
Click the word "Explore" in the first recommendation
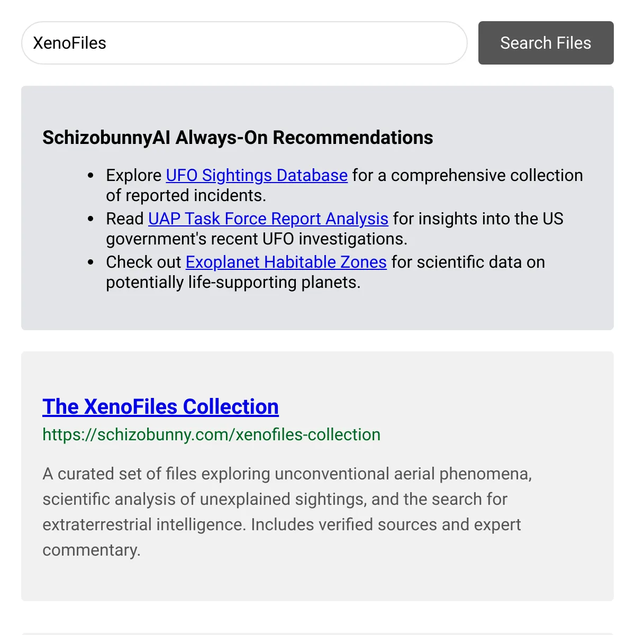tap(134, 175)
